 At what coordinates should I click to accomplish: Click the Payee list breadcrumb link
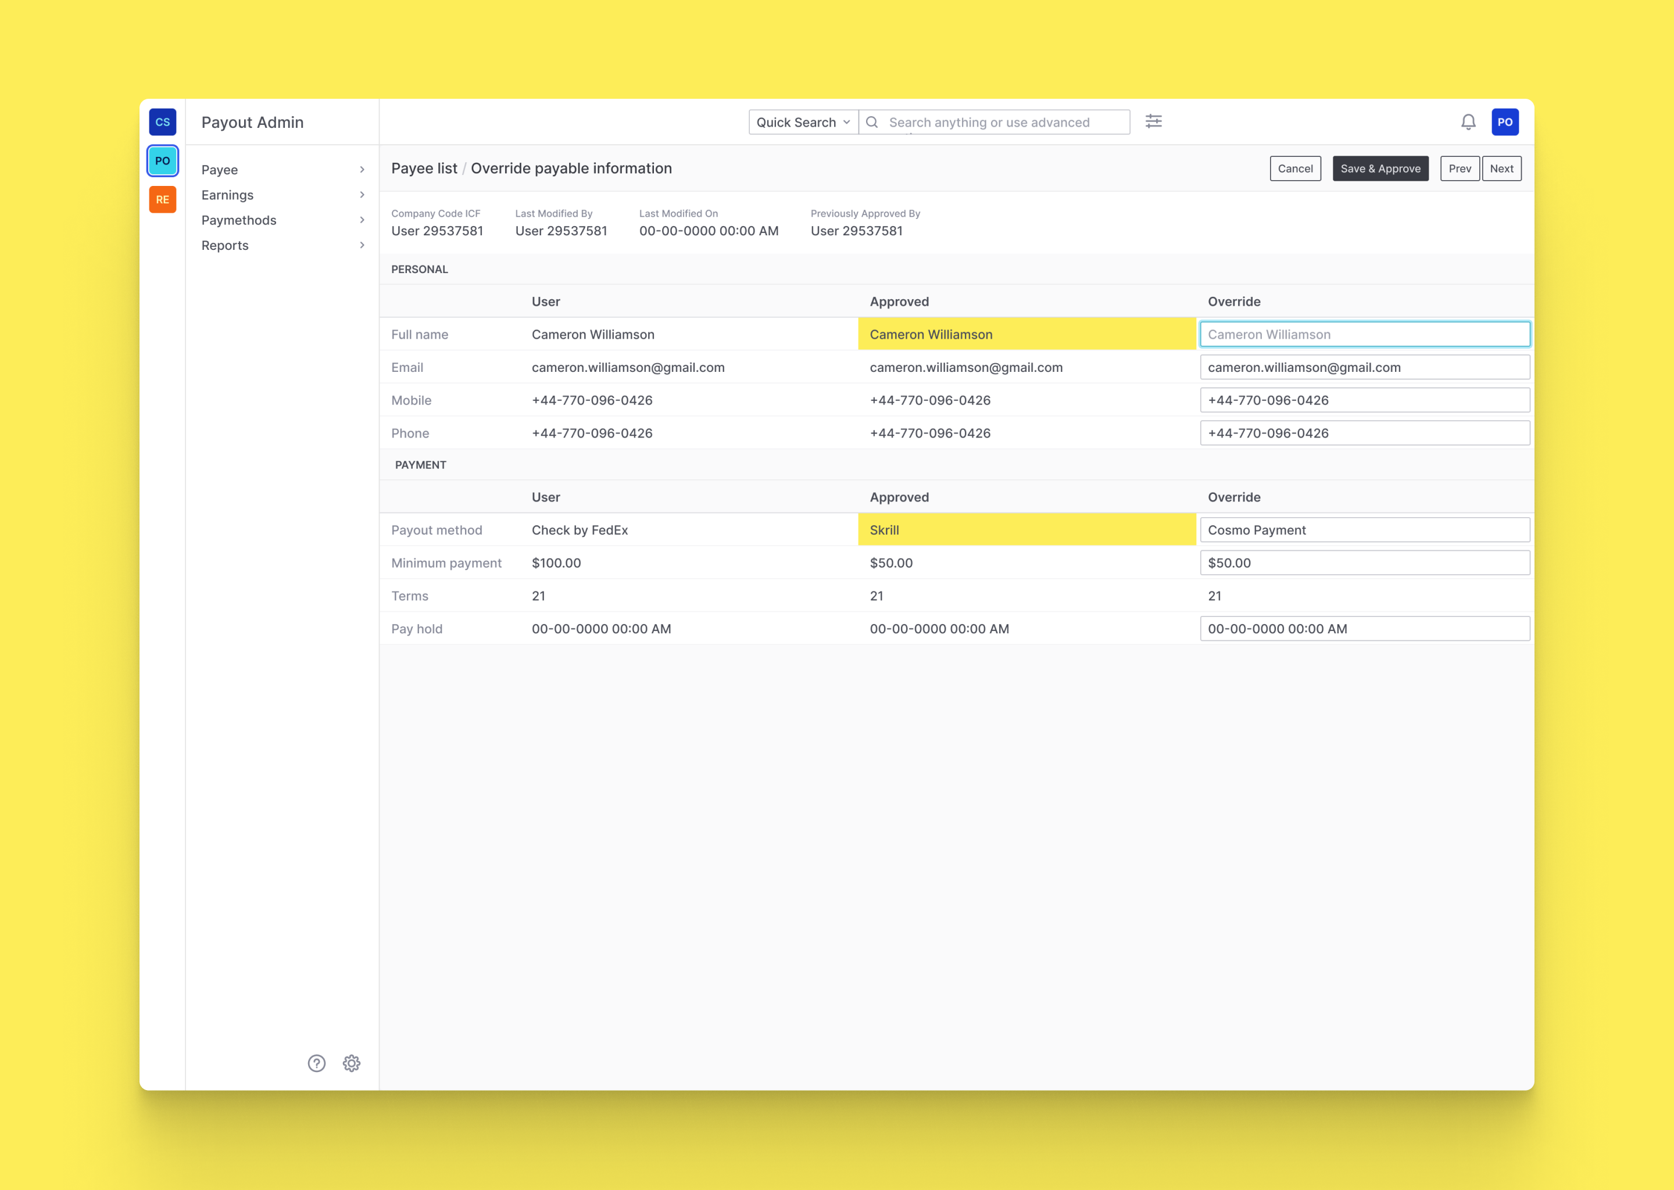424,169
